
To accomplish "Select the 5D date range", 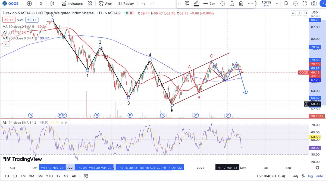I will point(15,176).
